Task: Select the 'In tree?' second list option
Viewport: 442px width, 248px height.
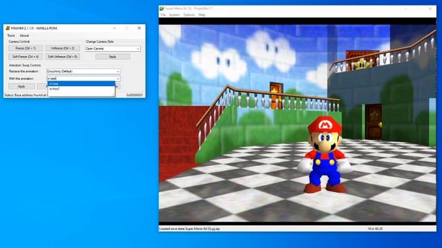Action: click(81, 89)
